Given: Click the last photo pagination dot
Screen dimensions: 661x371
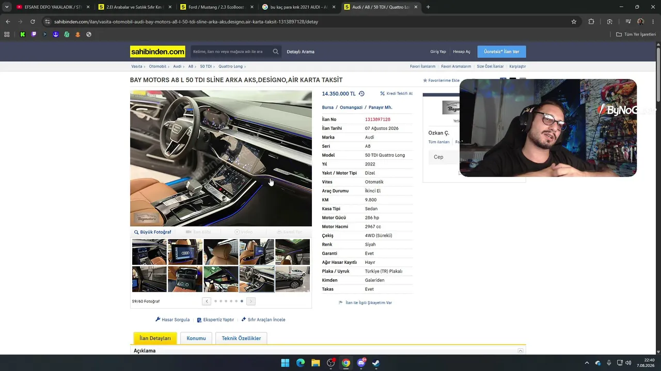Looking at the screenshot, I should (242, 301).
